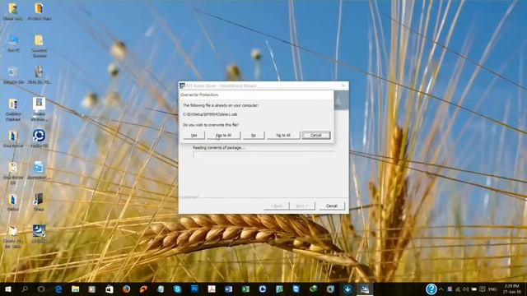The width and height of the screenshot is (527, 296).
Task: Open File Explorer from taskbar
Action: [x=75, y=289]
